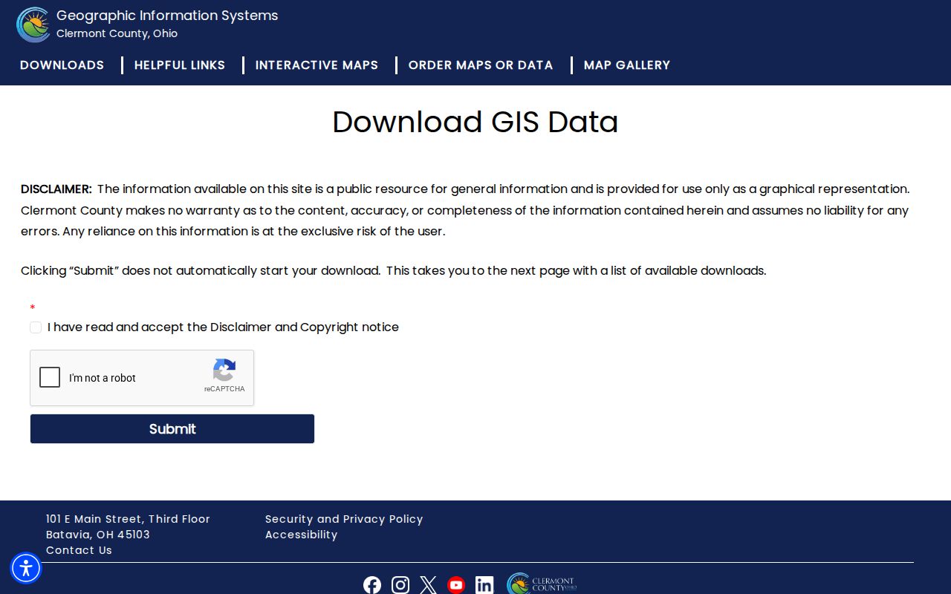The image size is (951, 594).
Task: Click the Geographic Information Systems title
Action: pyautogui.click(x=167, y=16)
